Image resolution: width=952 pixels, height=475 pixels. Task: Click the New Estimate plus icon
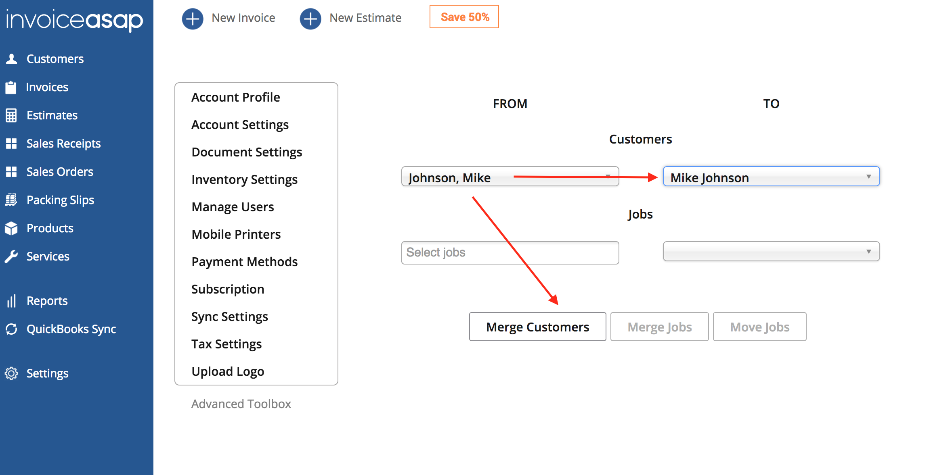310,18
